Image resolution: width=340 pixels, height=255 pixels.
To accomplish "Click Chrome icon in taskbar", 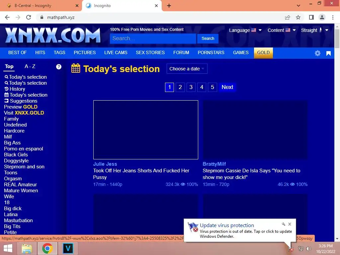I will pyautogui.click(x=47, y=248).
